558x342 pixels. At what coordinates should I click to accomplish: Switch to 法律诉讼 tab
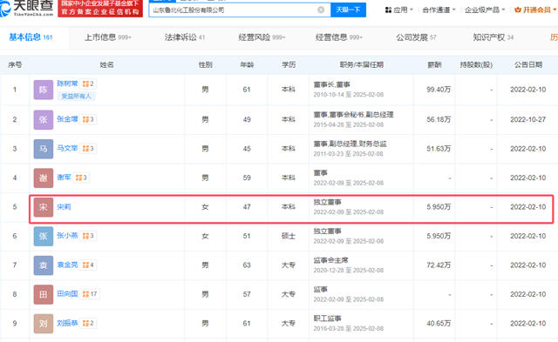(x=185, y=37)
